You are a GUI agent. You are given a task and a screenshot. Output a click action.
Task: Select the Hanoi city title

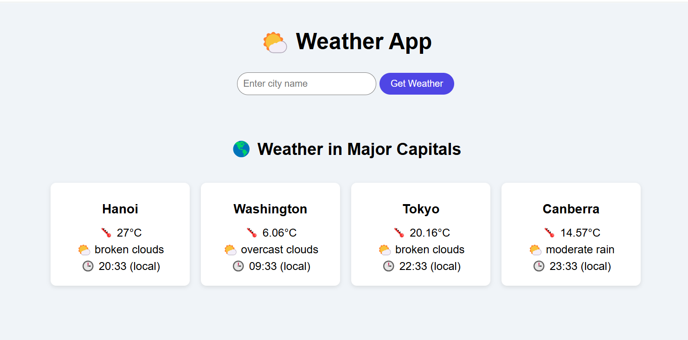tap(120, 209)
